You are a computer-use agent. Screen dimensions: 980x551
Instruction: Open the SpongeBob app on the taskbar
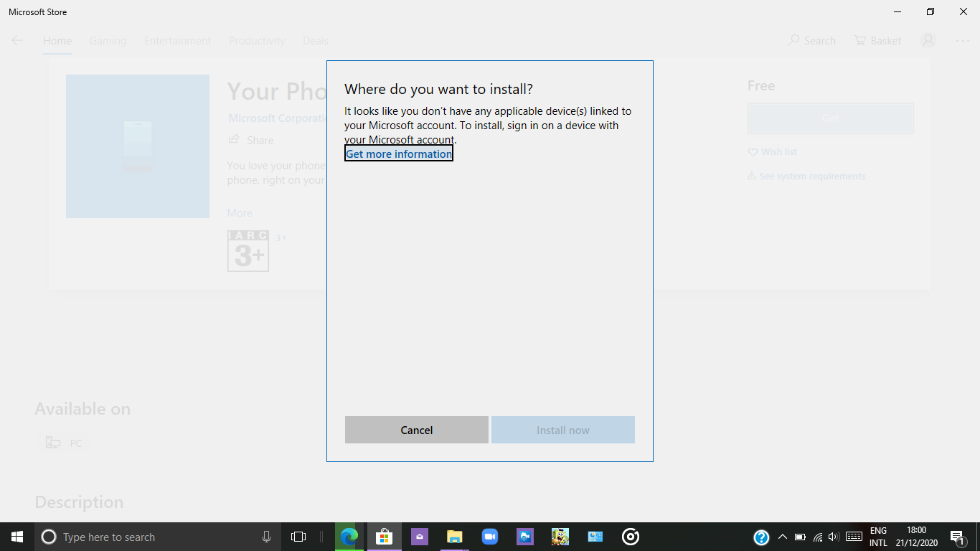(x=560, y=537)
